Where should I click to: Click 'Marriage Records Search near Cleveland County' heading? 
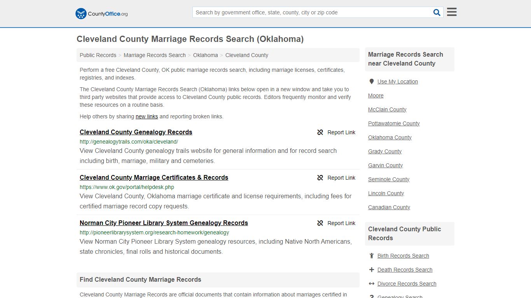tap(405, 59)
